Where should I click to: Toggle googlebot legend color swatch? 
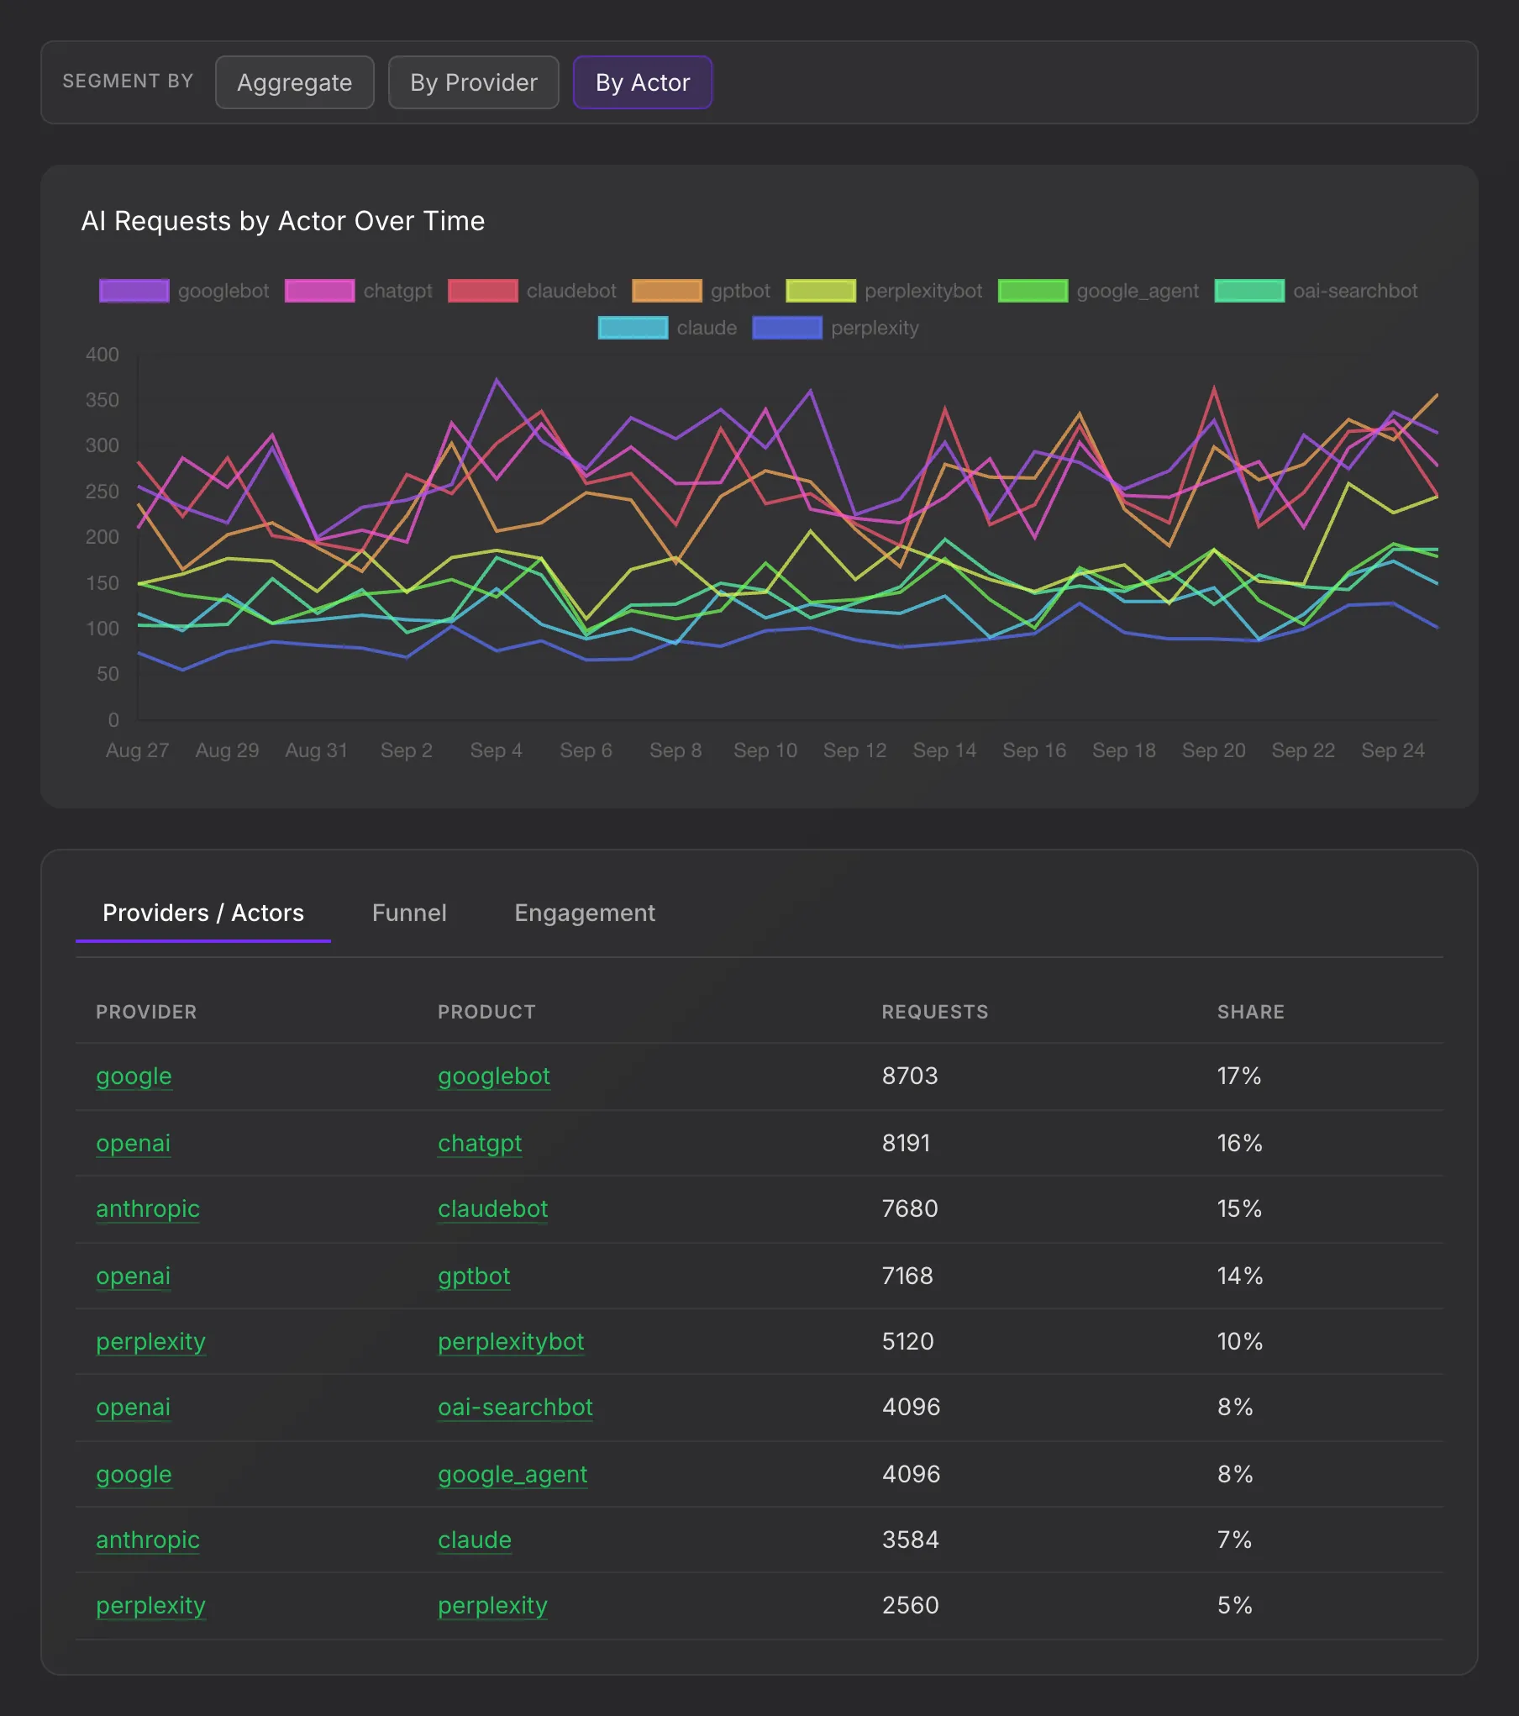coord(134,291)
